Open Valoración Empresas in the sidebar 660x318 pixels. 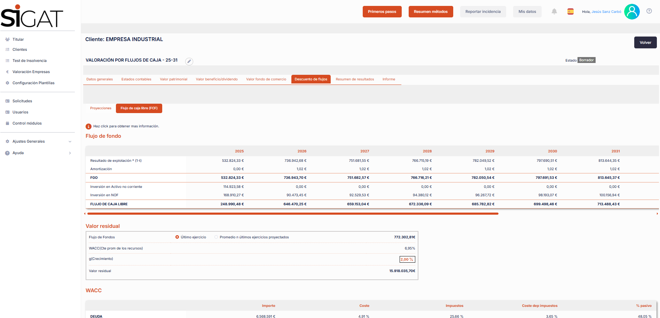[31, 72]
